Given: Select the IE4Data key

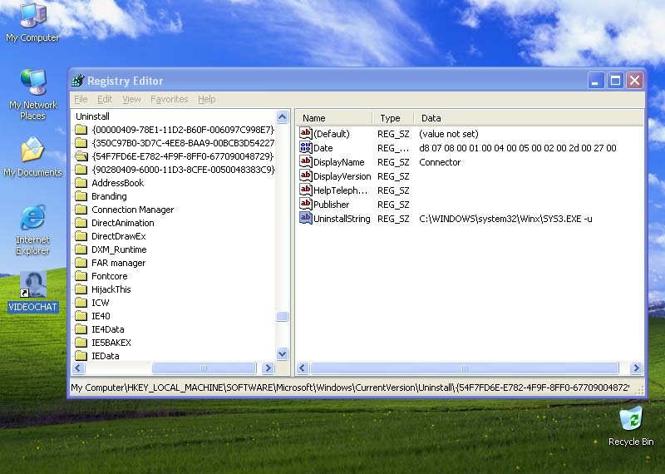Looking at the screenshot, I should [x=108, y=329].
